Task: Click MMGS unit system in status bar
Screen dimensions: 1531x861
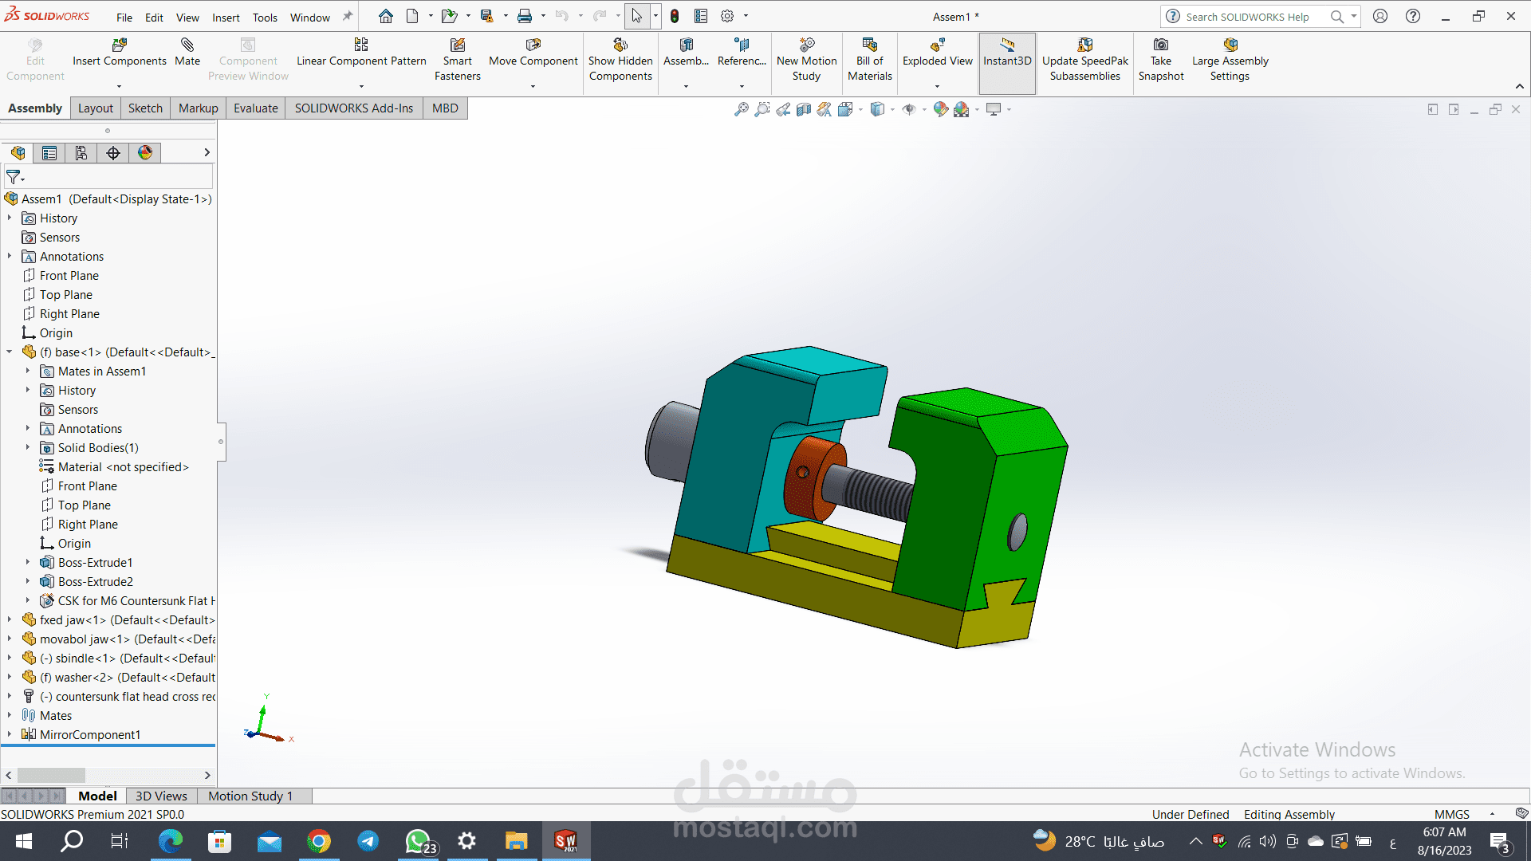Action: (x=1451, y=814)
